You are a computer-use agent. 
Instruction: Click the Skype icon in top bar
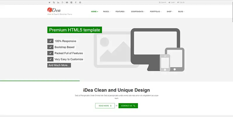click(x=54, y=2)
